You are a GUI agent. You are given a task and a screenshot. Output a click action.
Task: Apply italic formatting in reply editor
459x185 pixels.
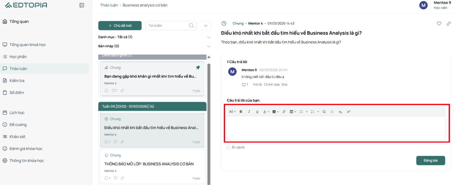tap(249, 112)
